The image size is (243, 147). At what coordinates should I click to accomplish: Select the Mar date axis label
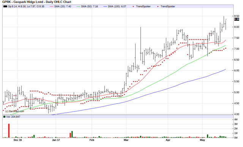click(x=126, y=140)
